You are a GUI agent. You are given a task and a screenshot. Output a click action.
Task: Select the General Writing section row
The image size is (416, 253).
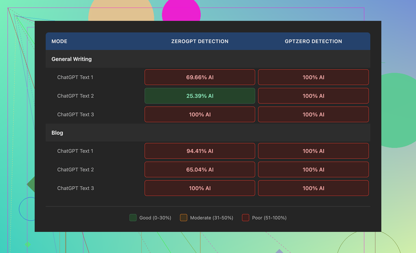pyautogui.click(x=71, y=59)
